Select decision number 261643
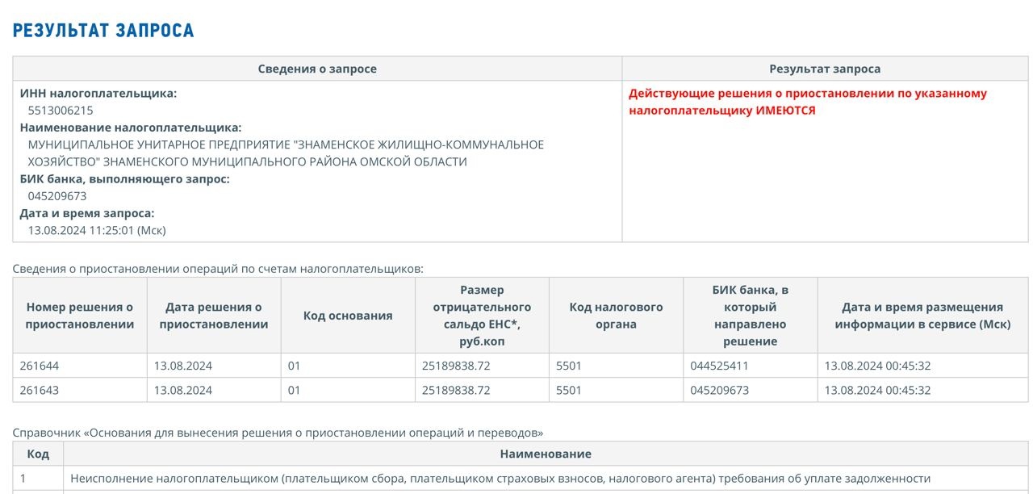1033x494 pixels. pos(40,390)
